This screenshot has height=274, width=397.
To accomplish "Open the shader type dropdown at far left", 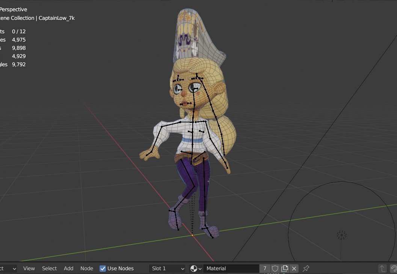I will tap(9, 268).
